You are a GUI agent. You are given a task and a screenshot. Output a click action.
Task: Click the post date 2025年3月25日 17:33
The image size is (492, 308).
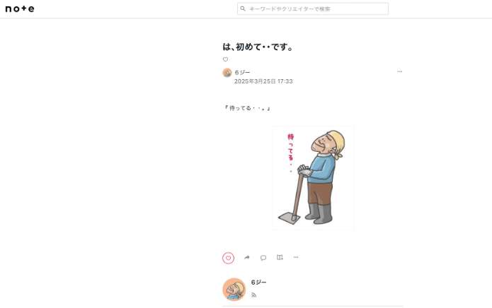coord(263,81)
